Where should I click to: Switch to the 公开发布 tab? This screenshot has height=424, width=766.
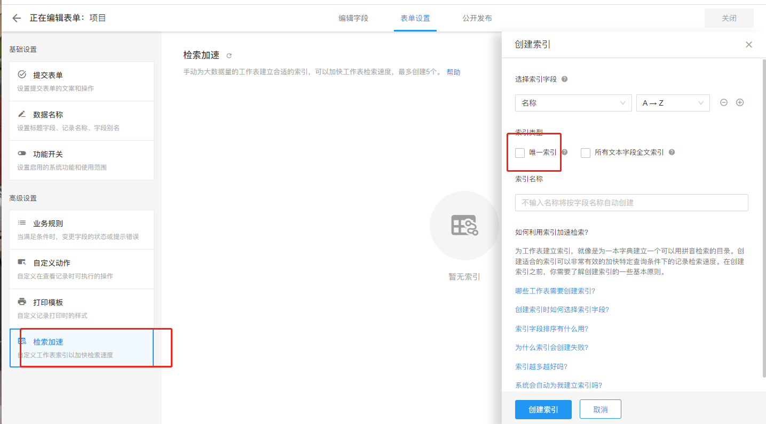(x=477, y=18)
